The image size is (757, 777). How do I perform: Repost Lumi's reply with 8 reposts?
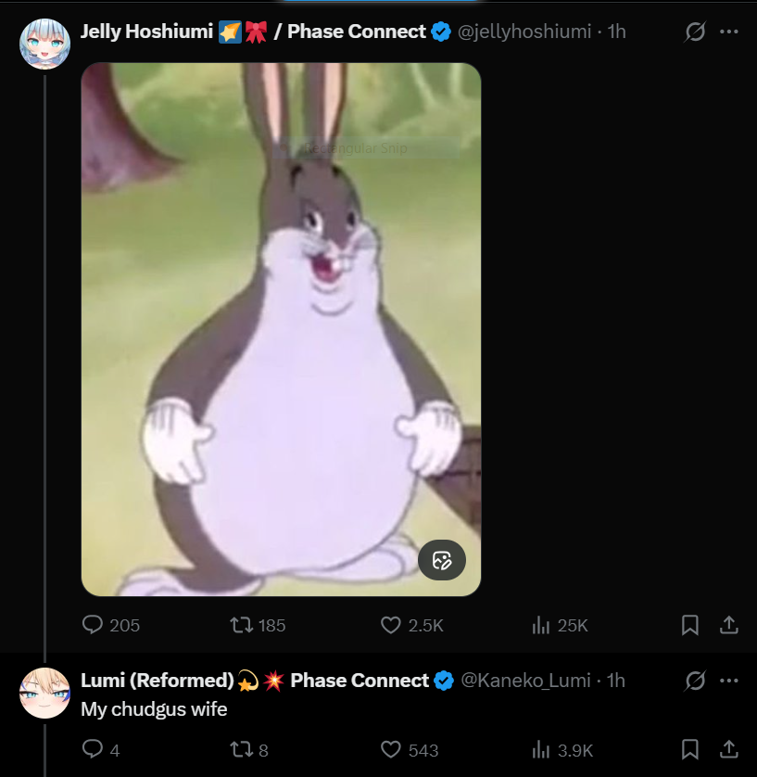[249, 749]
